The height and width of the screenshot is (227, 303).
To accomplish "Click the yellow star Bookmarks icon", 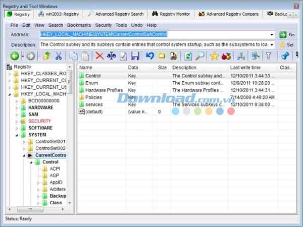I will tap(214, 56).
